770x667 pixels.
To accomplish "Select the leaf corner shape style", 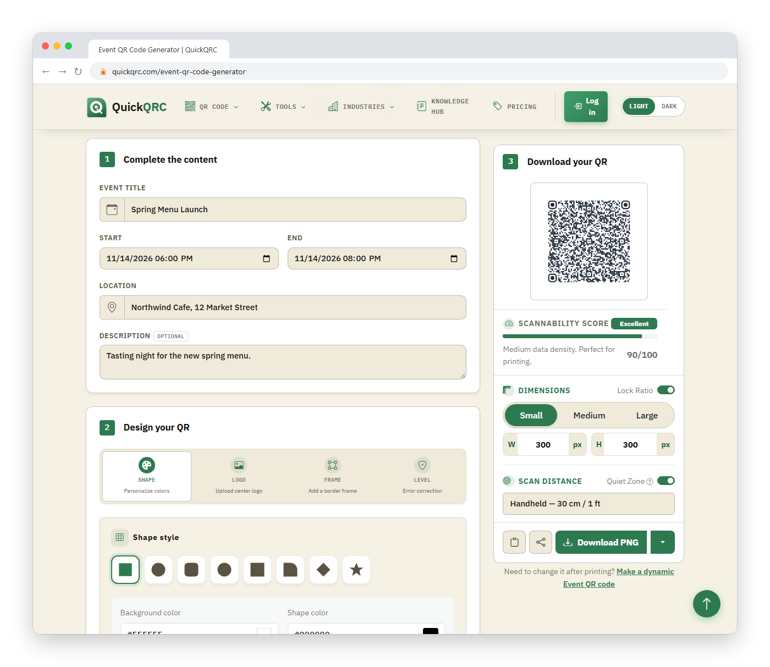I will (290, 570).
